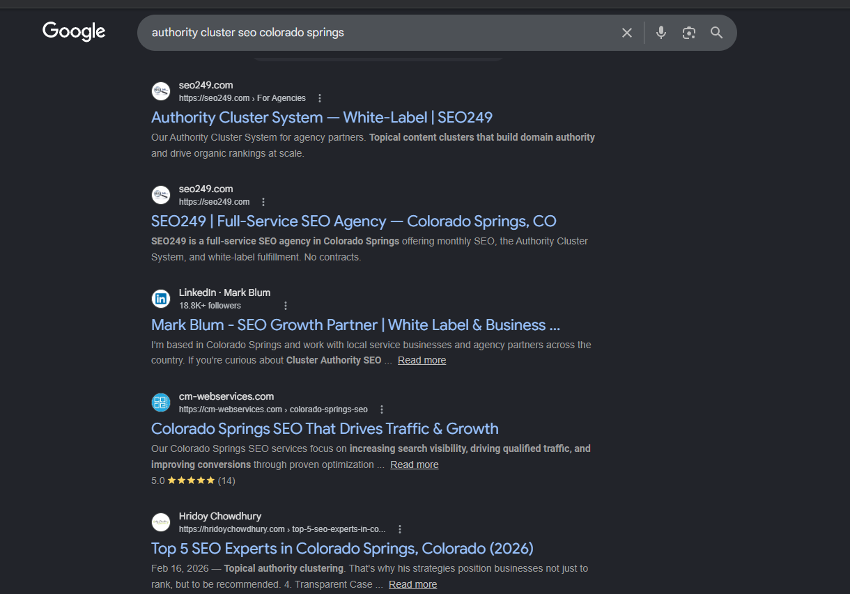Open SEO249 Full-Service SEO Agency link
This screenshot has height=594, width=850.
point(354,221)
